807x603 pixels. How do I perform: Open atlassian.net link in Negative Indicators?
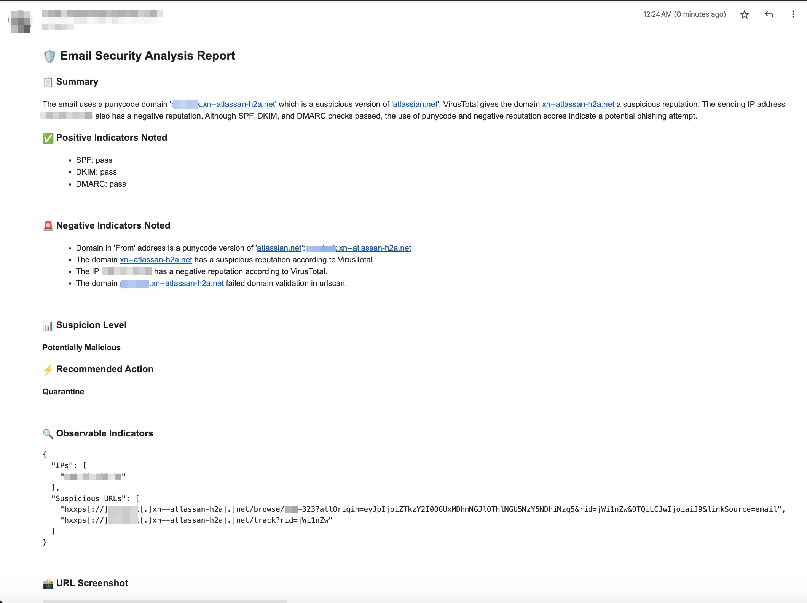click(279, 248)
